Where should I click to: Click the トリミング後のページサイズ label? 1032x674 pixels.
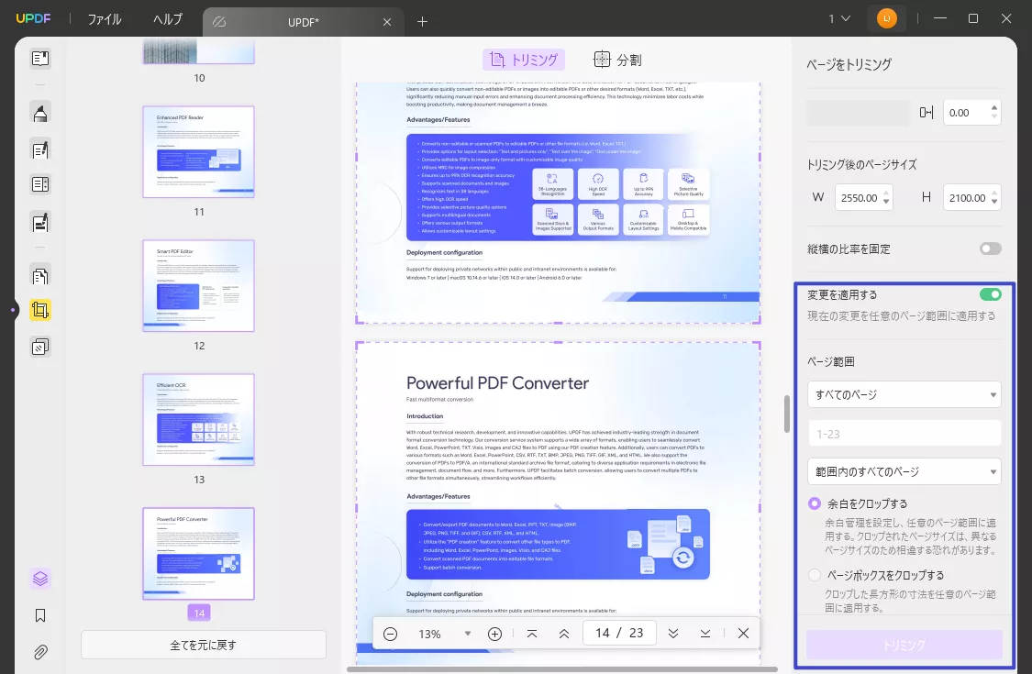tap(861, 164)
